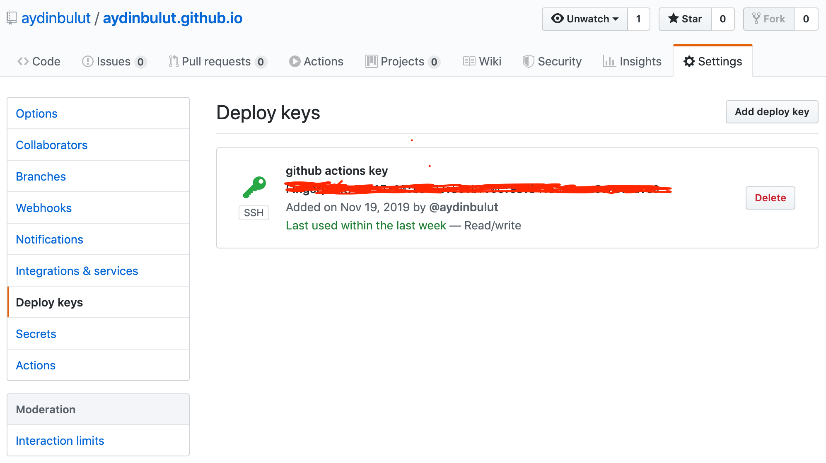
Task: Select Deploy keys in the sidebar
Action: (x=98, y=302)
